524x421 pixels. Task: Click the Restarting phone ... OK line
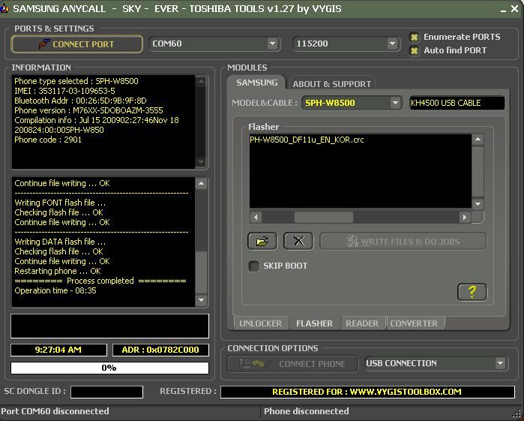pos(58,271)
